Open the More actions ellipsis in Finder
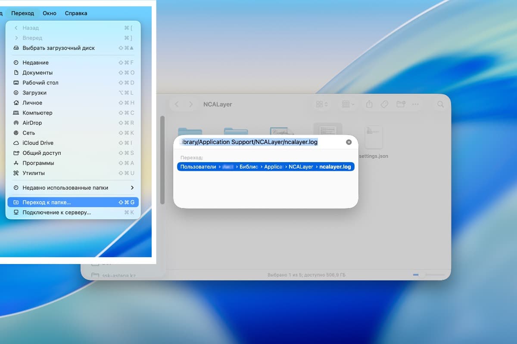This screenshot has width=517, height=344. [415, 104]
